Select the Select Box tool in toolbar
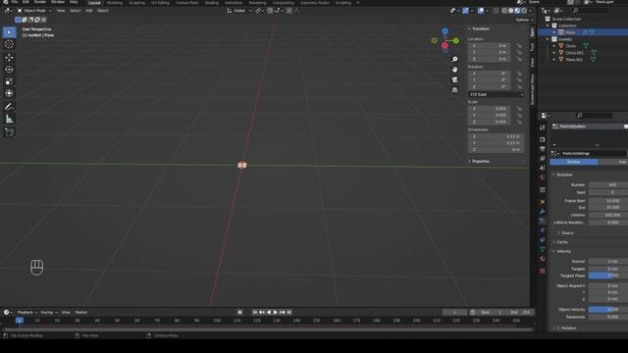This screenshot has width=628, height=353. click(x=9, y=32)
